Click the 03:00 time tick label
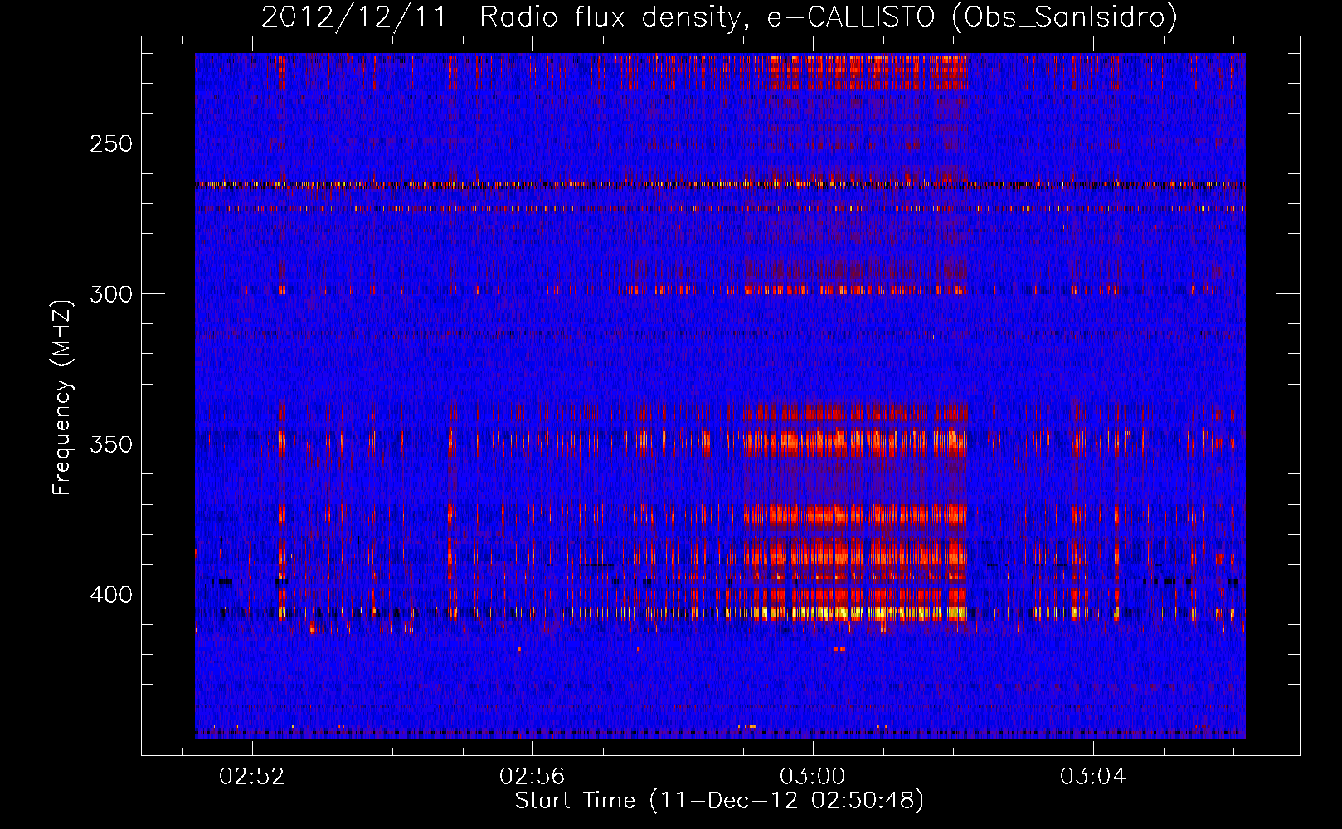This screenshot has width=1342, height=829. 812,776
